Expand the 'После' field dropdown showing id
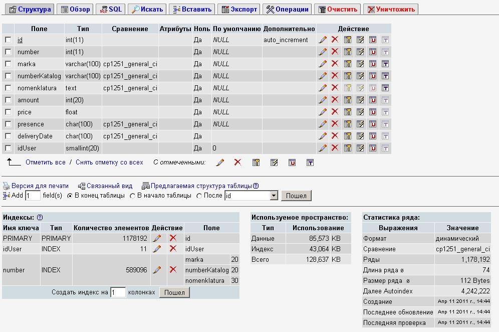 pyautogui.click(x=274, y=196)
